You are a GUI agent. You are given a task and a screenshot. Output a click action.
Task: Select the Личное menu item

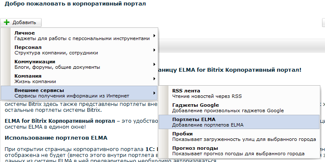[x=79, y=36]
